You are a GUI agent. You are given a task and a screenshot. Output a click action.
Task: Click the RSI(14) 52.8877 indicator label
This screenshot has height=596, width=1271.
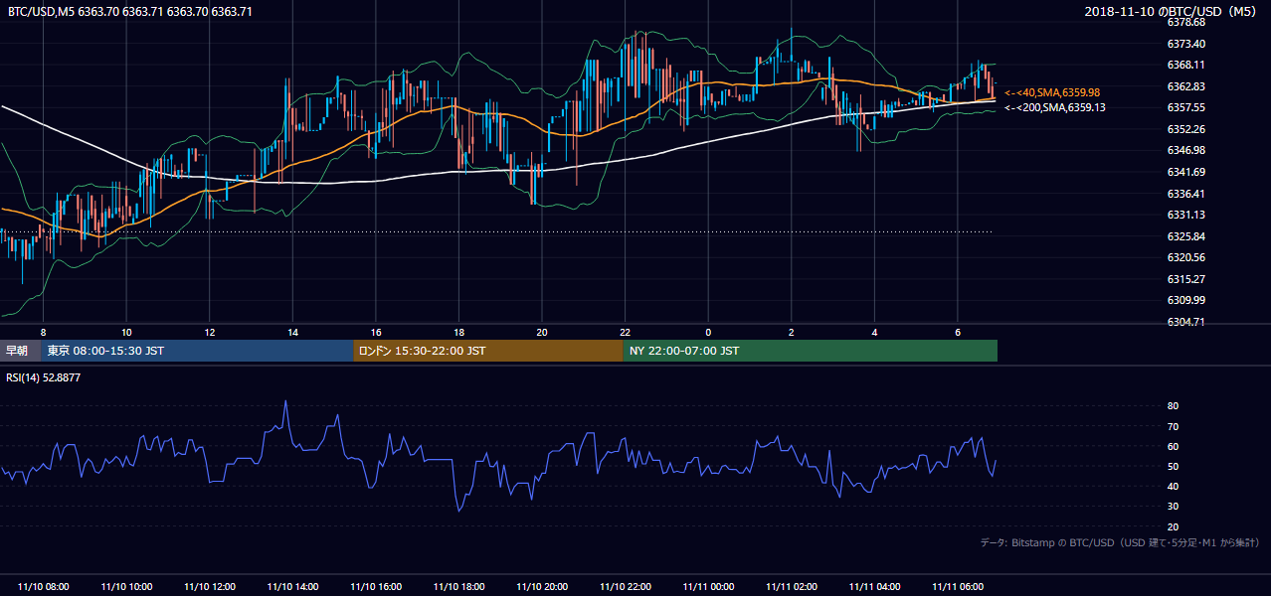43,377
